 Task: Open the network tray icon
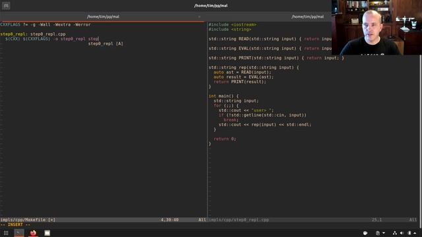tap(394, 233)
